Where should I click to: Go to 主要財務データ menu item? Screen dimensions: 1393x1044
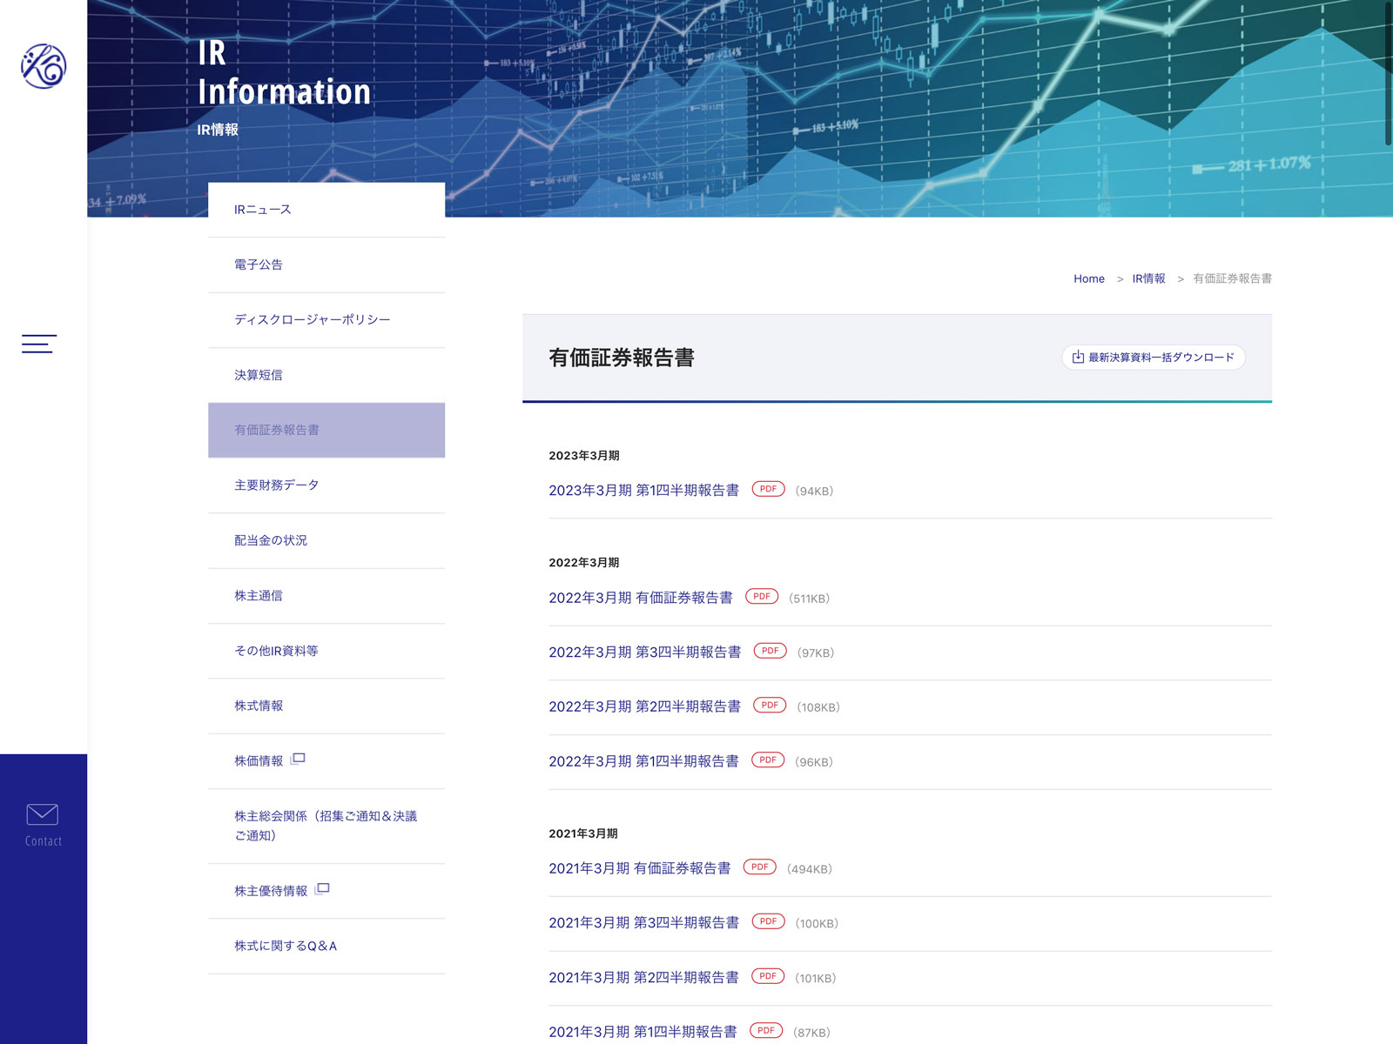click(x=276, y=485)
